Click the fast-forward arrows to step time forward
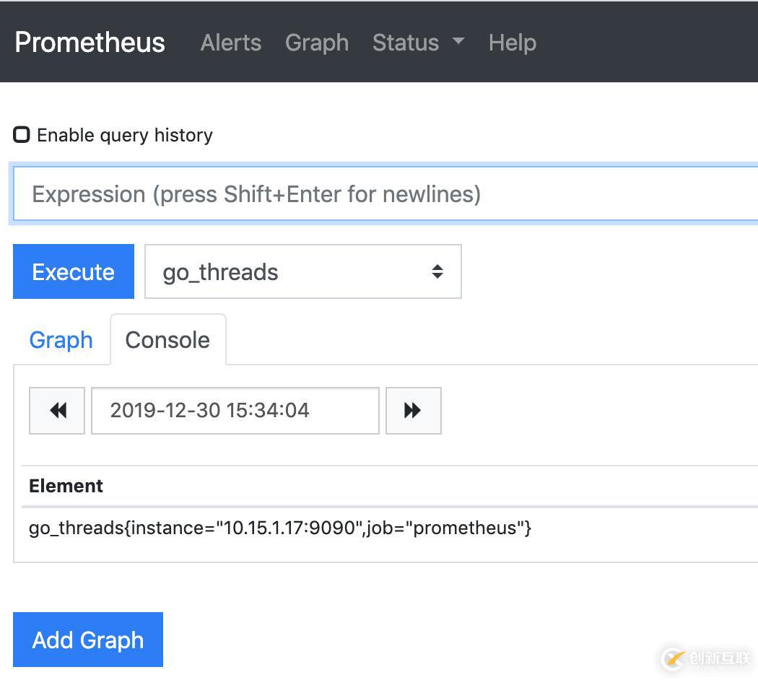758x680 pixels. click(x=413, y=410)
